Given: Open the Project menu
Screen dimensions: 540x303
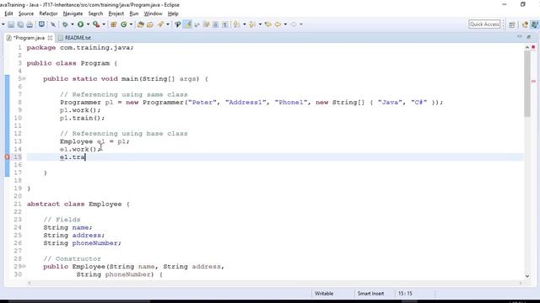Looking at the screenshot, I should pyautogui.click(x=116, y=13).
